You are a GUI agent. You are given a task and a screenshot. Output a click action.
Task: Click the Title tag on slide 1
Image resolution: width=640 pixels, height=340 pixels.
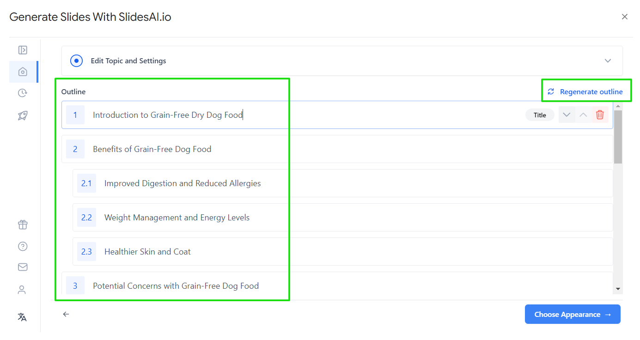(x=540, y=115)
